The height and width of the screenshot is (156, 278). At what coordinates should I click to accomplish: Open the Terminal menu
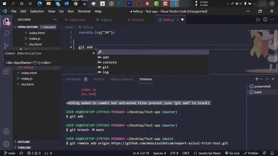pos(84,11)
